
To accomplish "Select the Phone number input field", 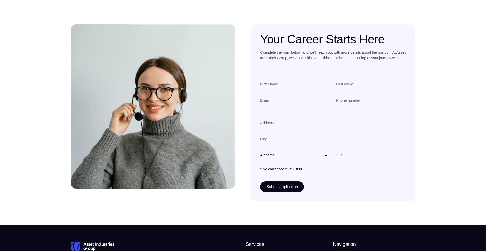I will click(371, 100).
